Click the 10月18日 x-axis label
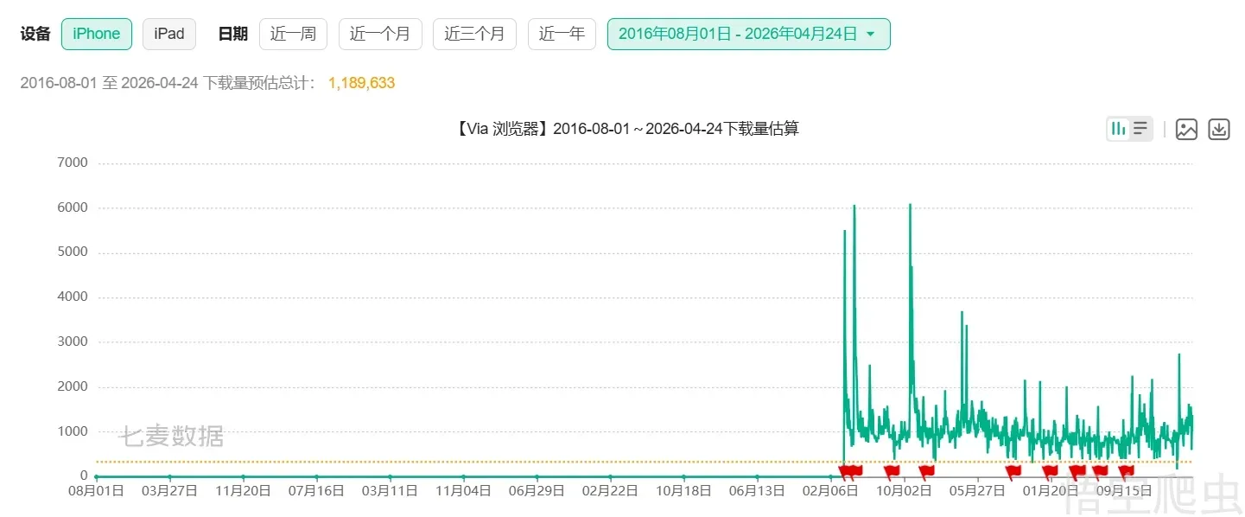This screenshot has width=1245, height=517. click(x=683, y=491)
